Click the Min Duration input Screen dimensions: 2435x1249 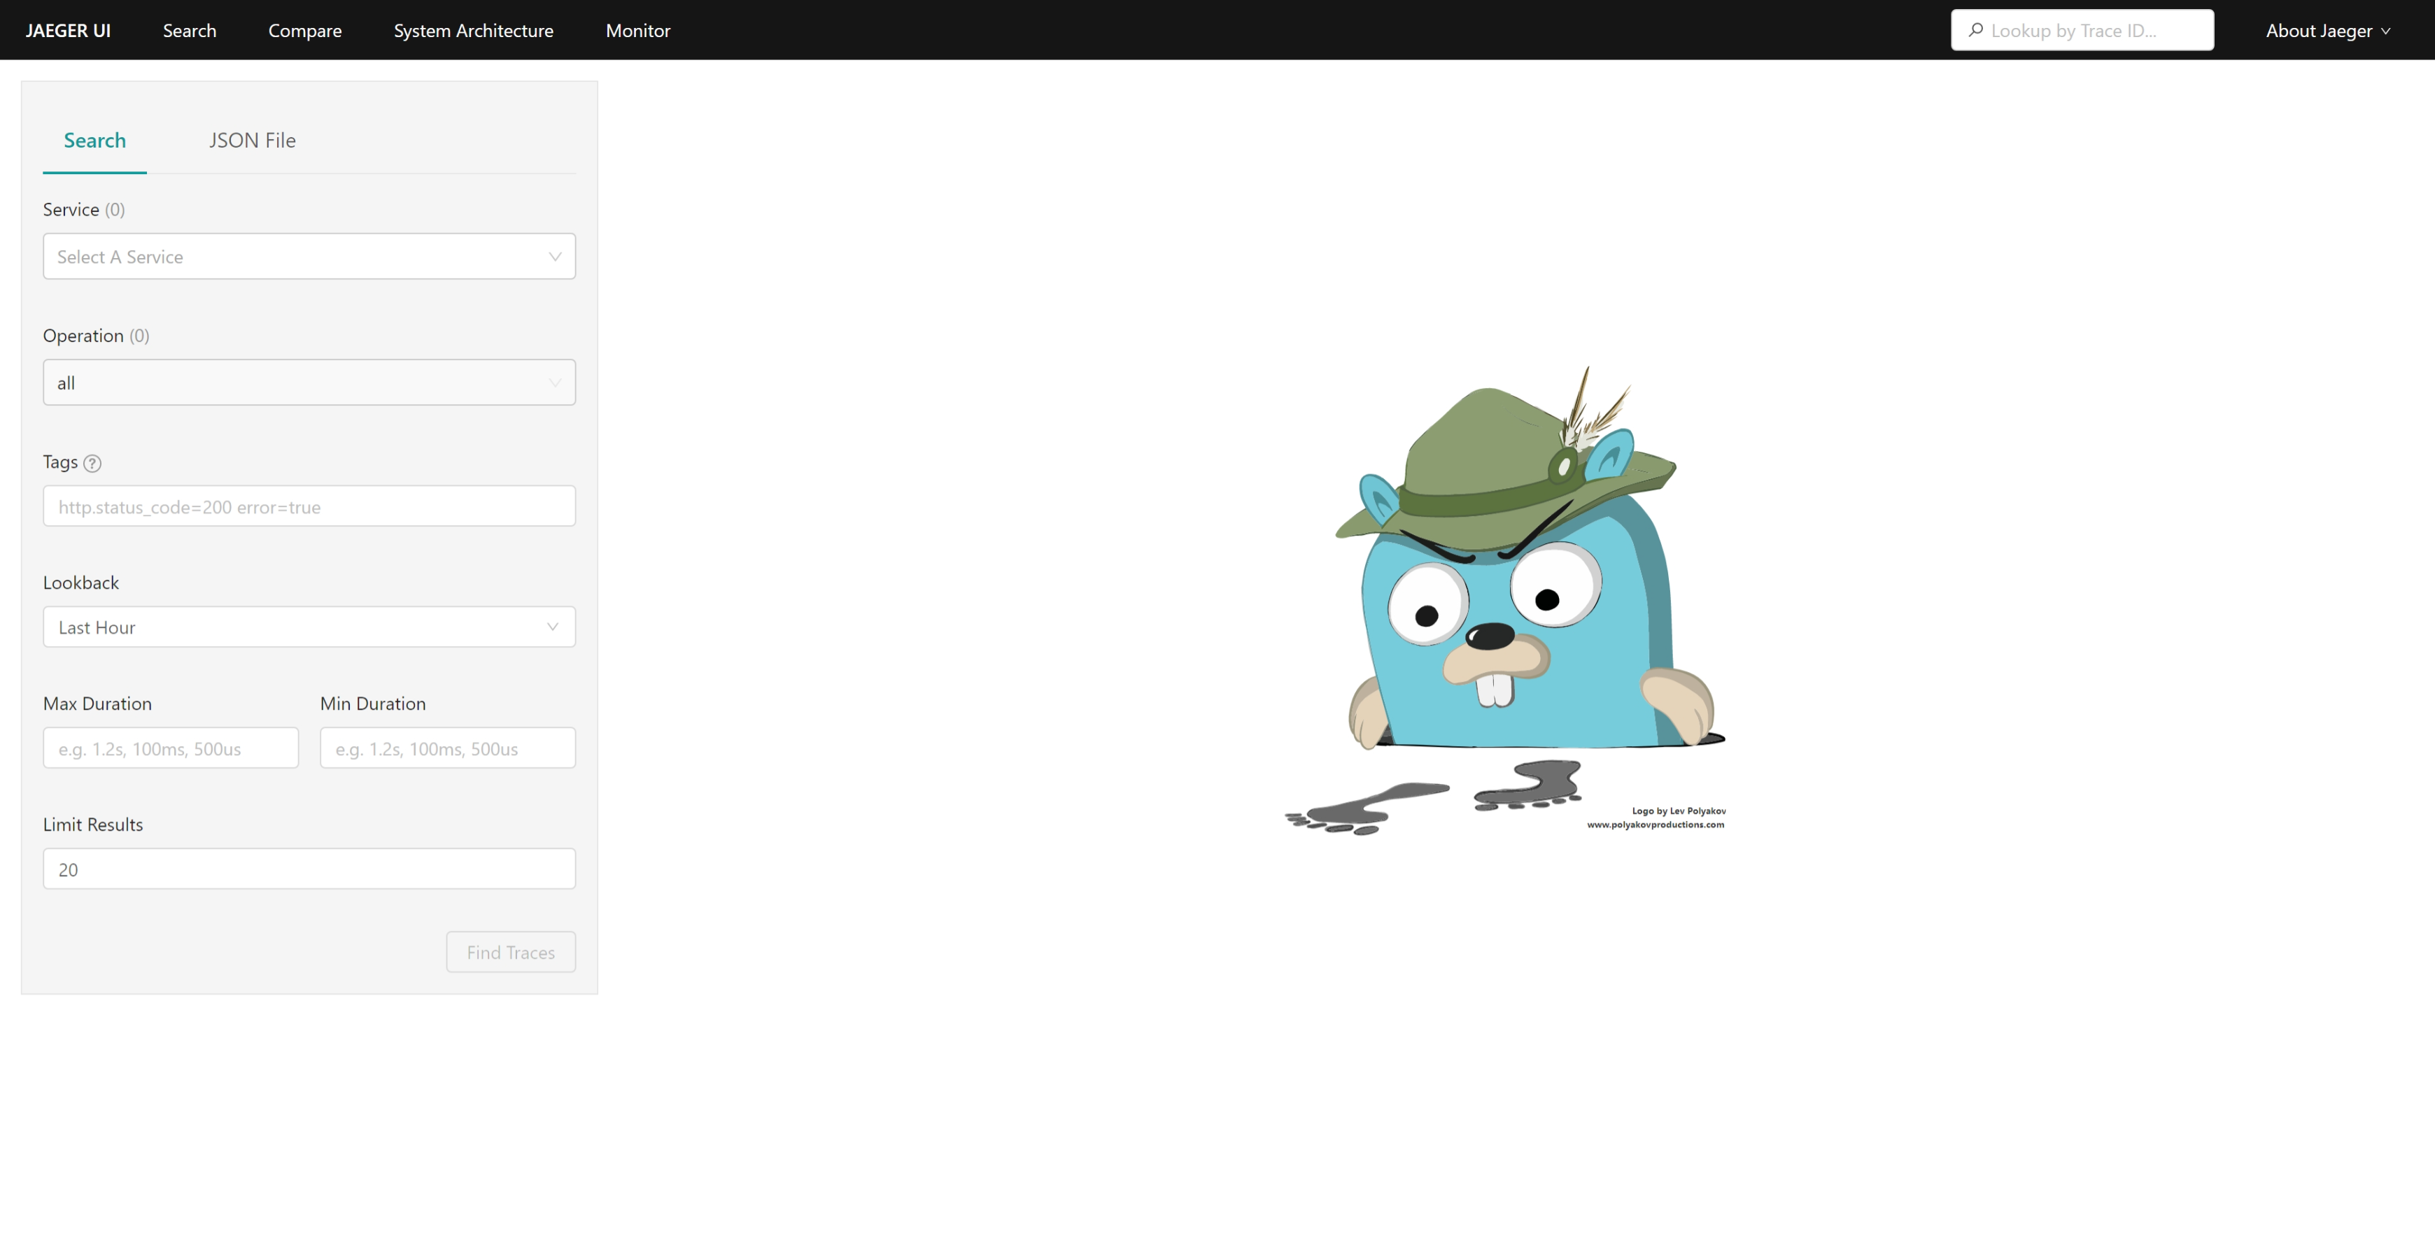click(448, 748)
